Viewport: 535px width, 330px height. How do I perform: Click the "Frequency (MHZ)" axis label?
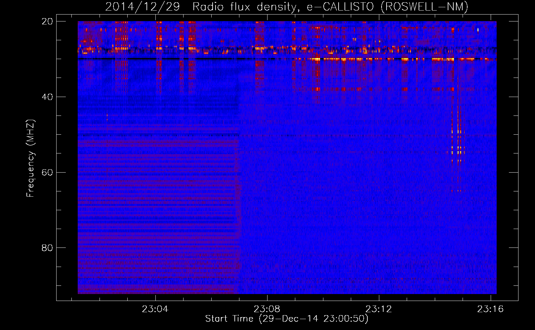click(x=30, y=158)
